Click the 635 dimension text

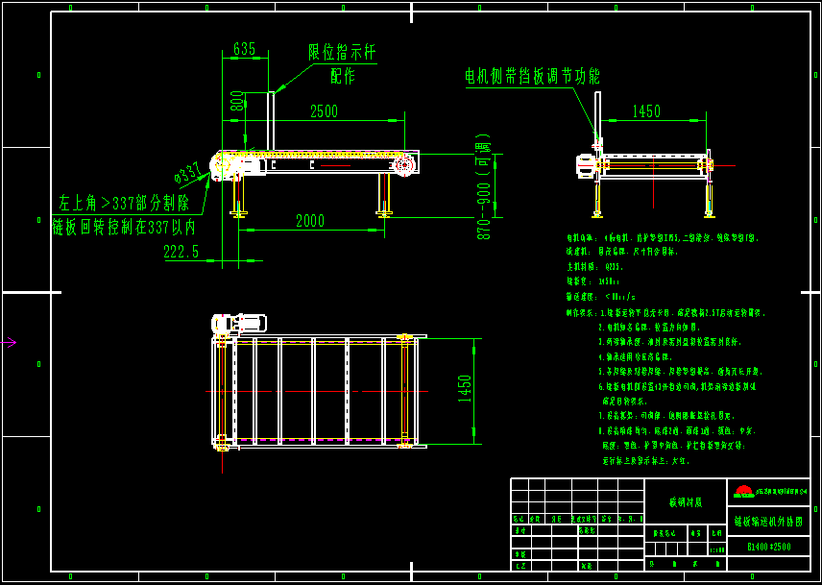pyautogui.click(x=245, y=49)
